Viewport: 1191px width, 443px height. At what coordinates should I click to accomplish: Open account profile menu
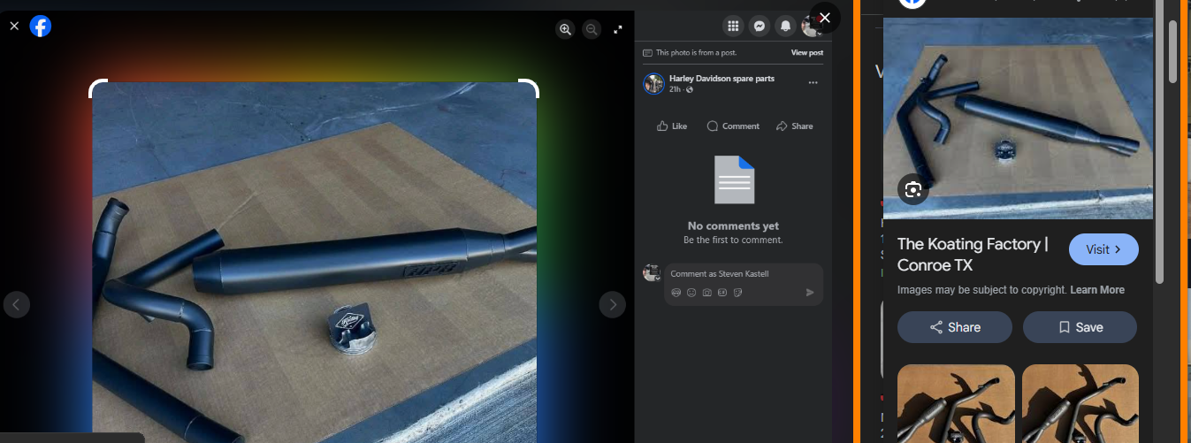point(810,27)
